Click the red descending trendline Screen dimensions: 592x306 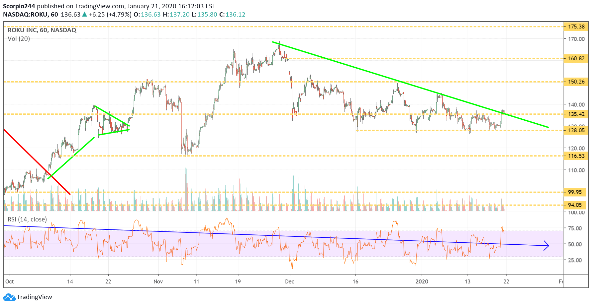click(37, 162)
